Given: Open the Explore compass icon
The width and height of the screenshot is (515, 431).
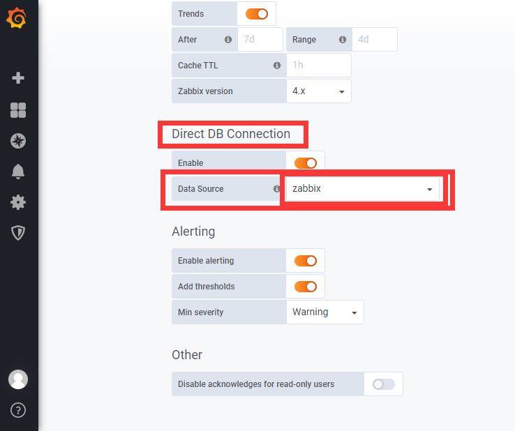Looking at the screenshot, I should coord(18,141).
